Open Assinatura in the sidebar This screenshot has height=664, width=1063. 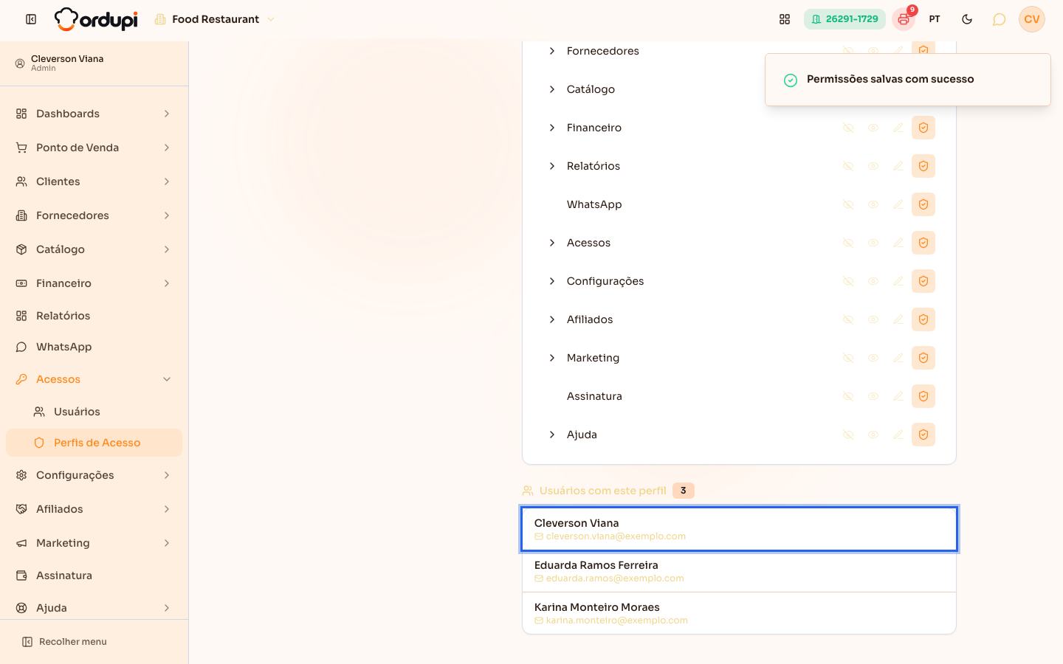point(94,575)
